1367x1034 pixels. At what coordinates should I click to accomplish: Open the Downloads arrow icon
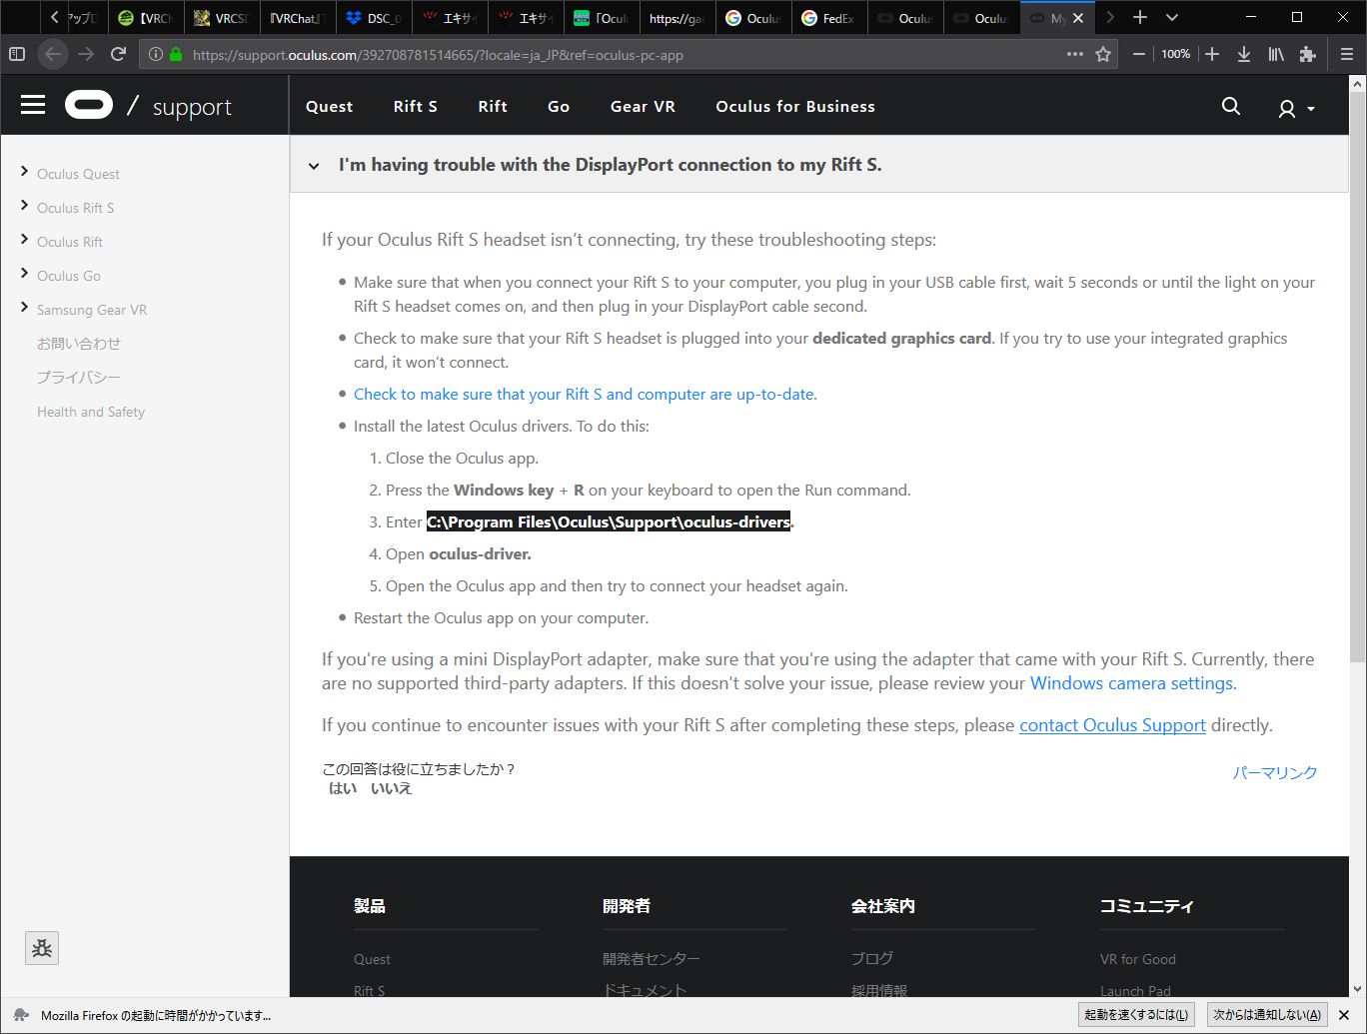(1244, 54)
